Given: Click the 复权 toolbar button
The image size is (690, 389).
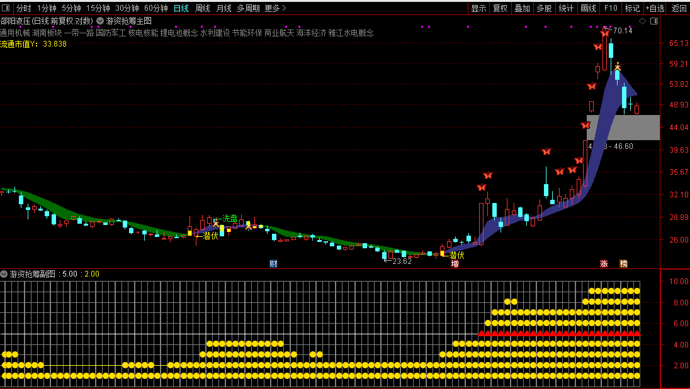Looking at the screenshot, I should click(501, 8).
